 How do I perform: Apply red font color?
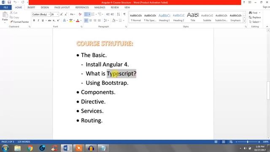click(x=78, y=21)
